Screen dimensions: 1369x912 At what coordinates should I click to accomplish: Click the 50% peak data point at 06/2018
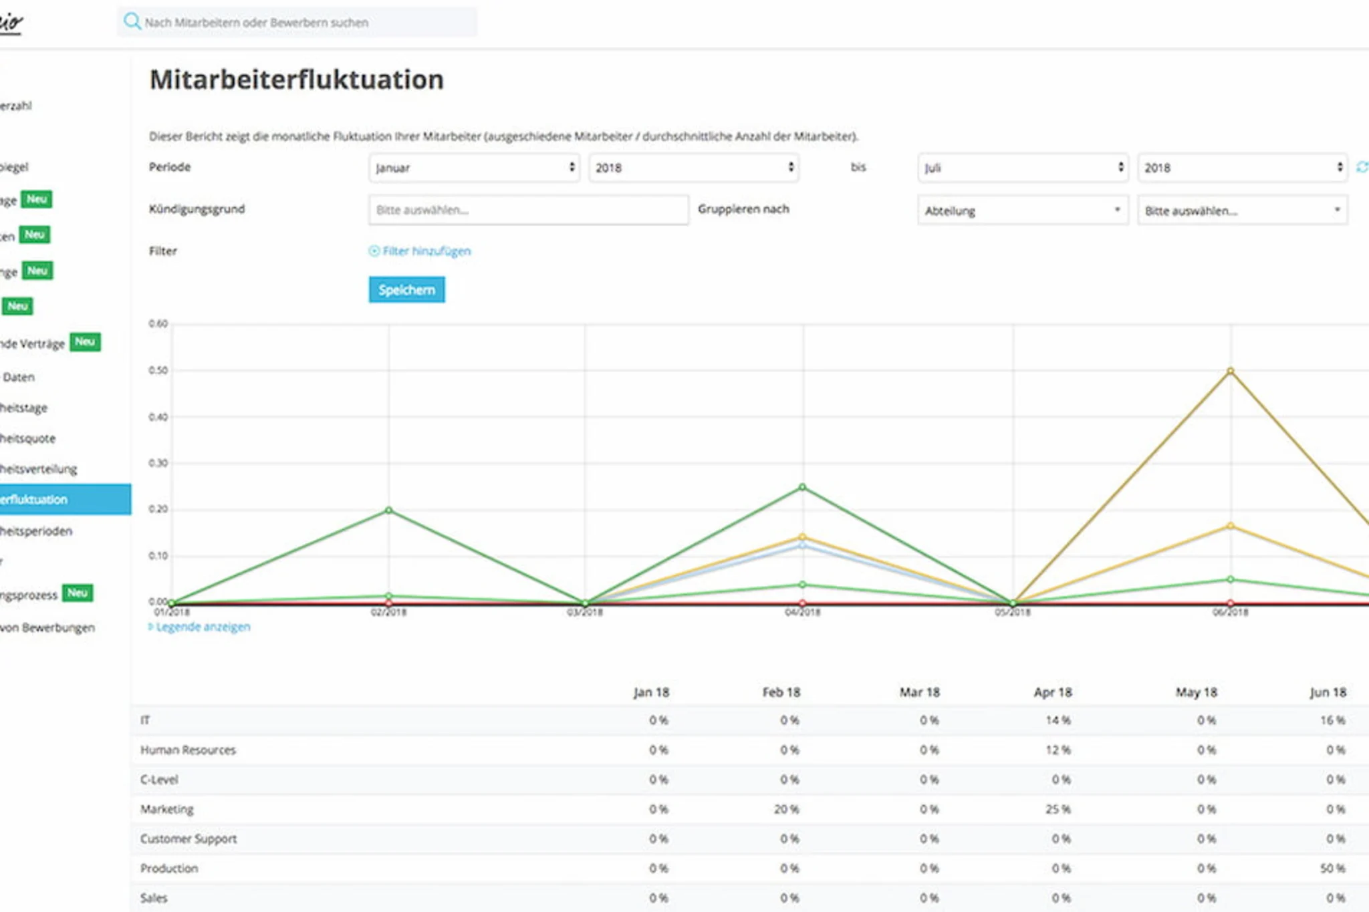[1231, 371]
